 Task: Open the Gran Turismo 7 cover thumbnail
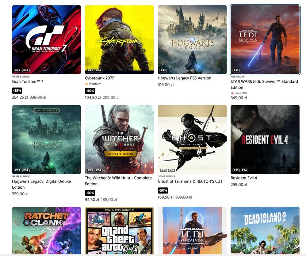(46, 39)
